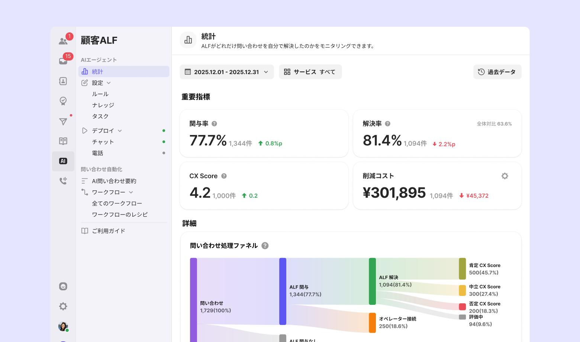
Task: Collapse the ワークフロー menu group
Action: pos(131,192)
